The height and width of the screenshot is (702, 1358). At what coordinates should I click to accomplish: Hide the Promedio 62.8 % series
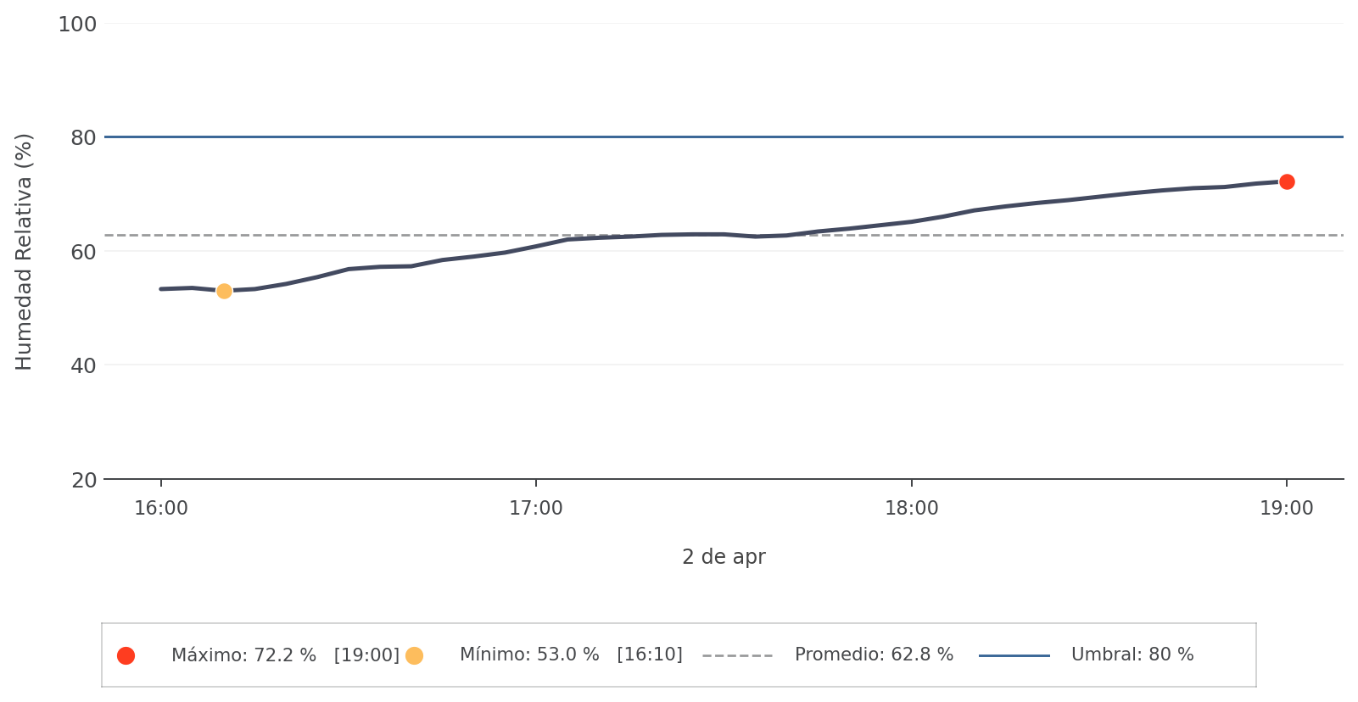pos(874,655)
